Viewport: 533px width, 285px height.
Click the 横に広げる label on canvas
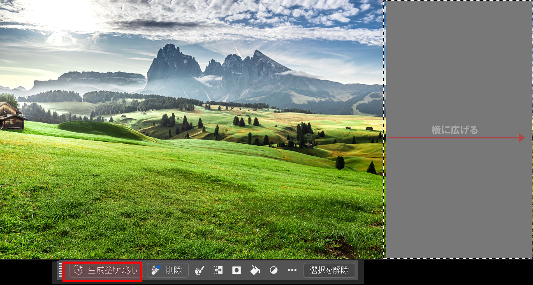[455, 130]
